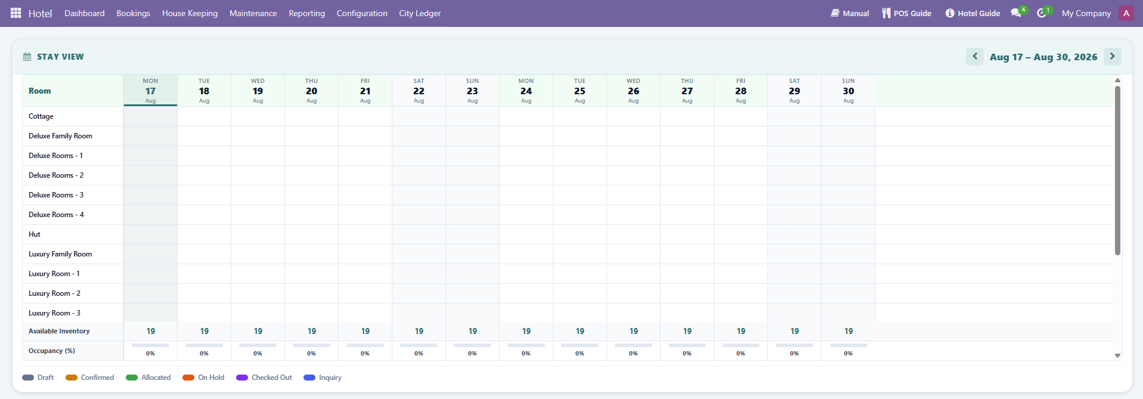The width and height of the screenshot is (1143, 399).
Task: Click the On Hold legend swatch
Action: tap(188, 378)
